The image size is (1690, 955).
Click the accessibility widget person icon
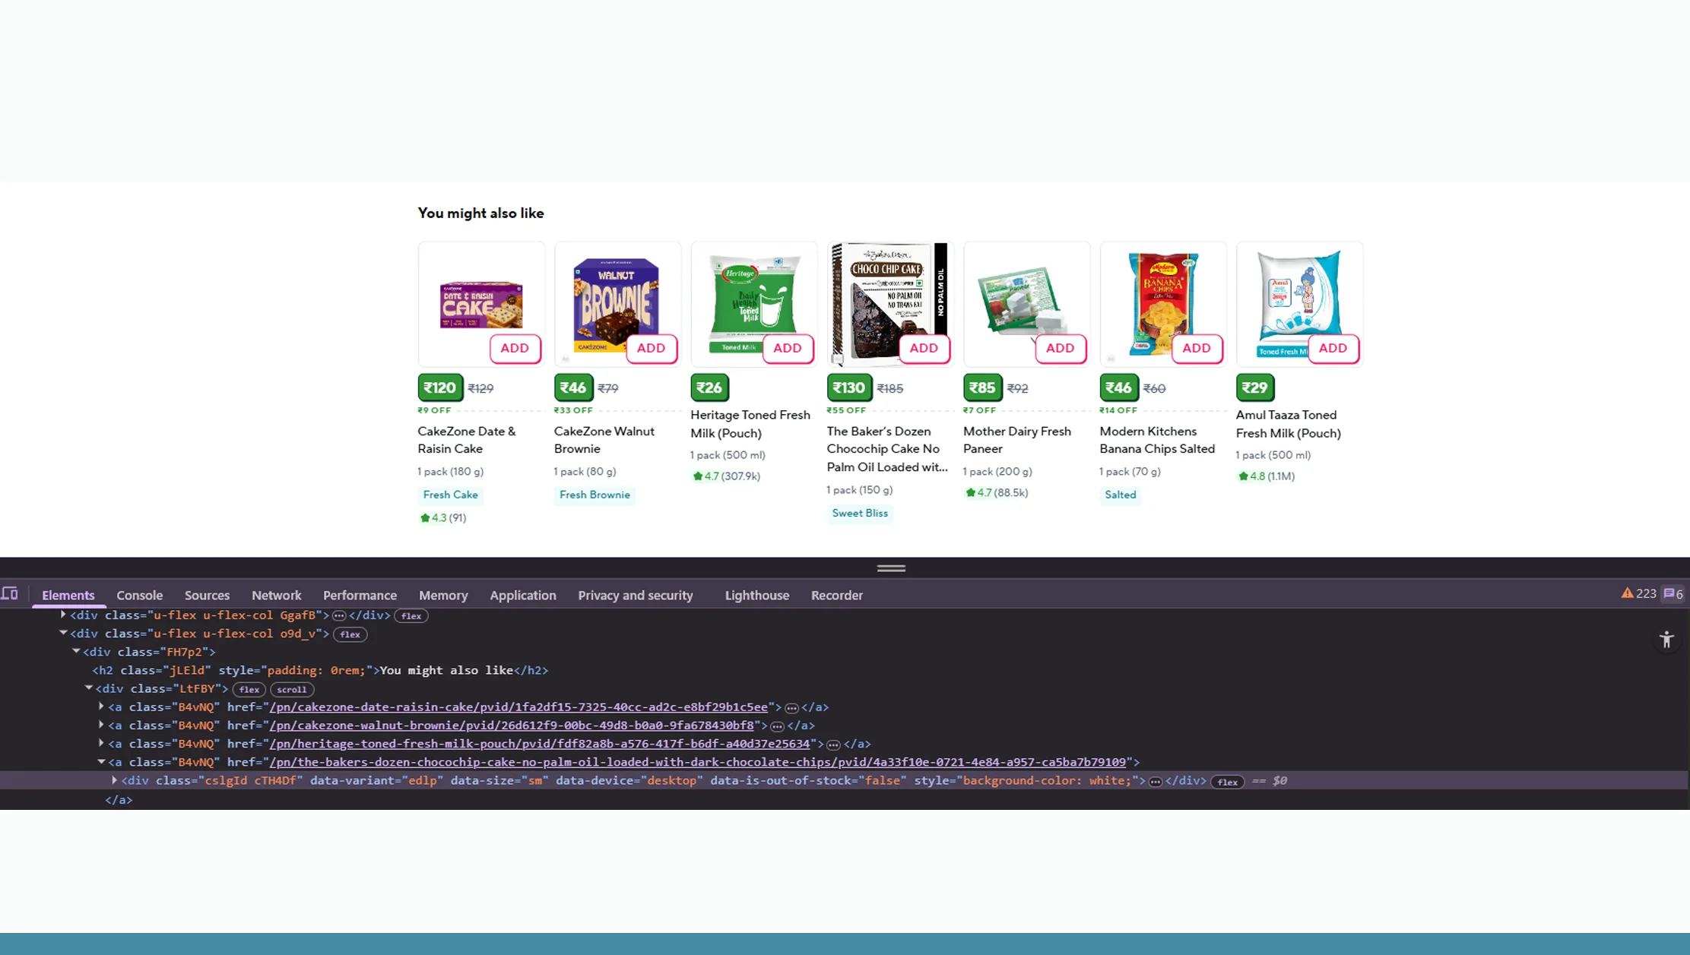click(1666, 640)
